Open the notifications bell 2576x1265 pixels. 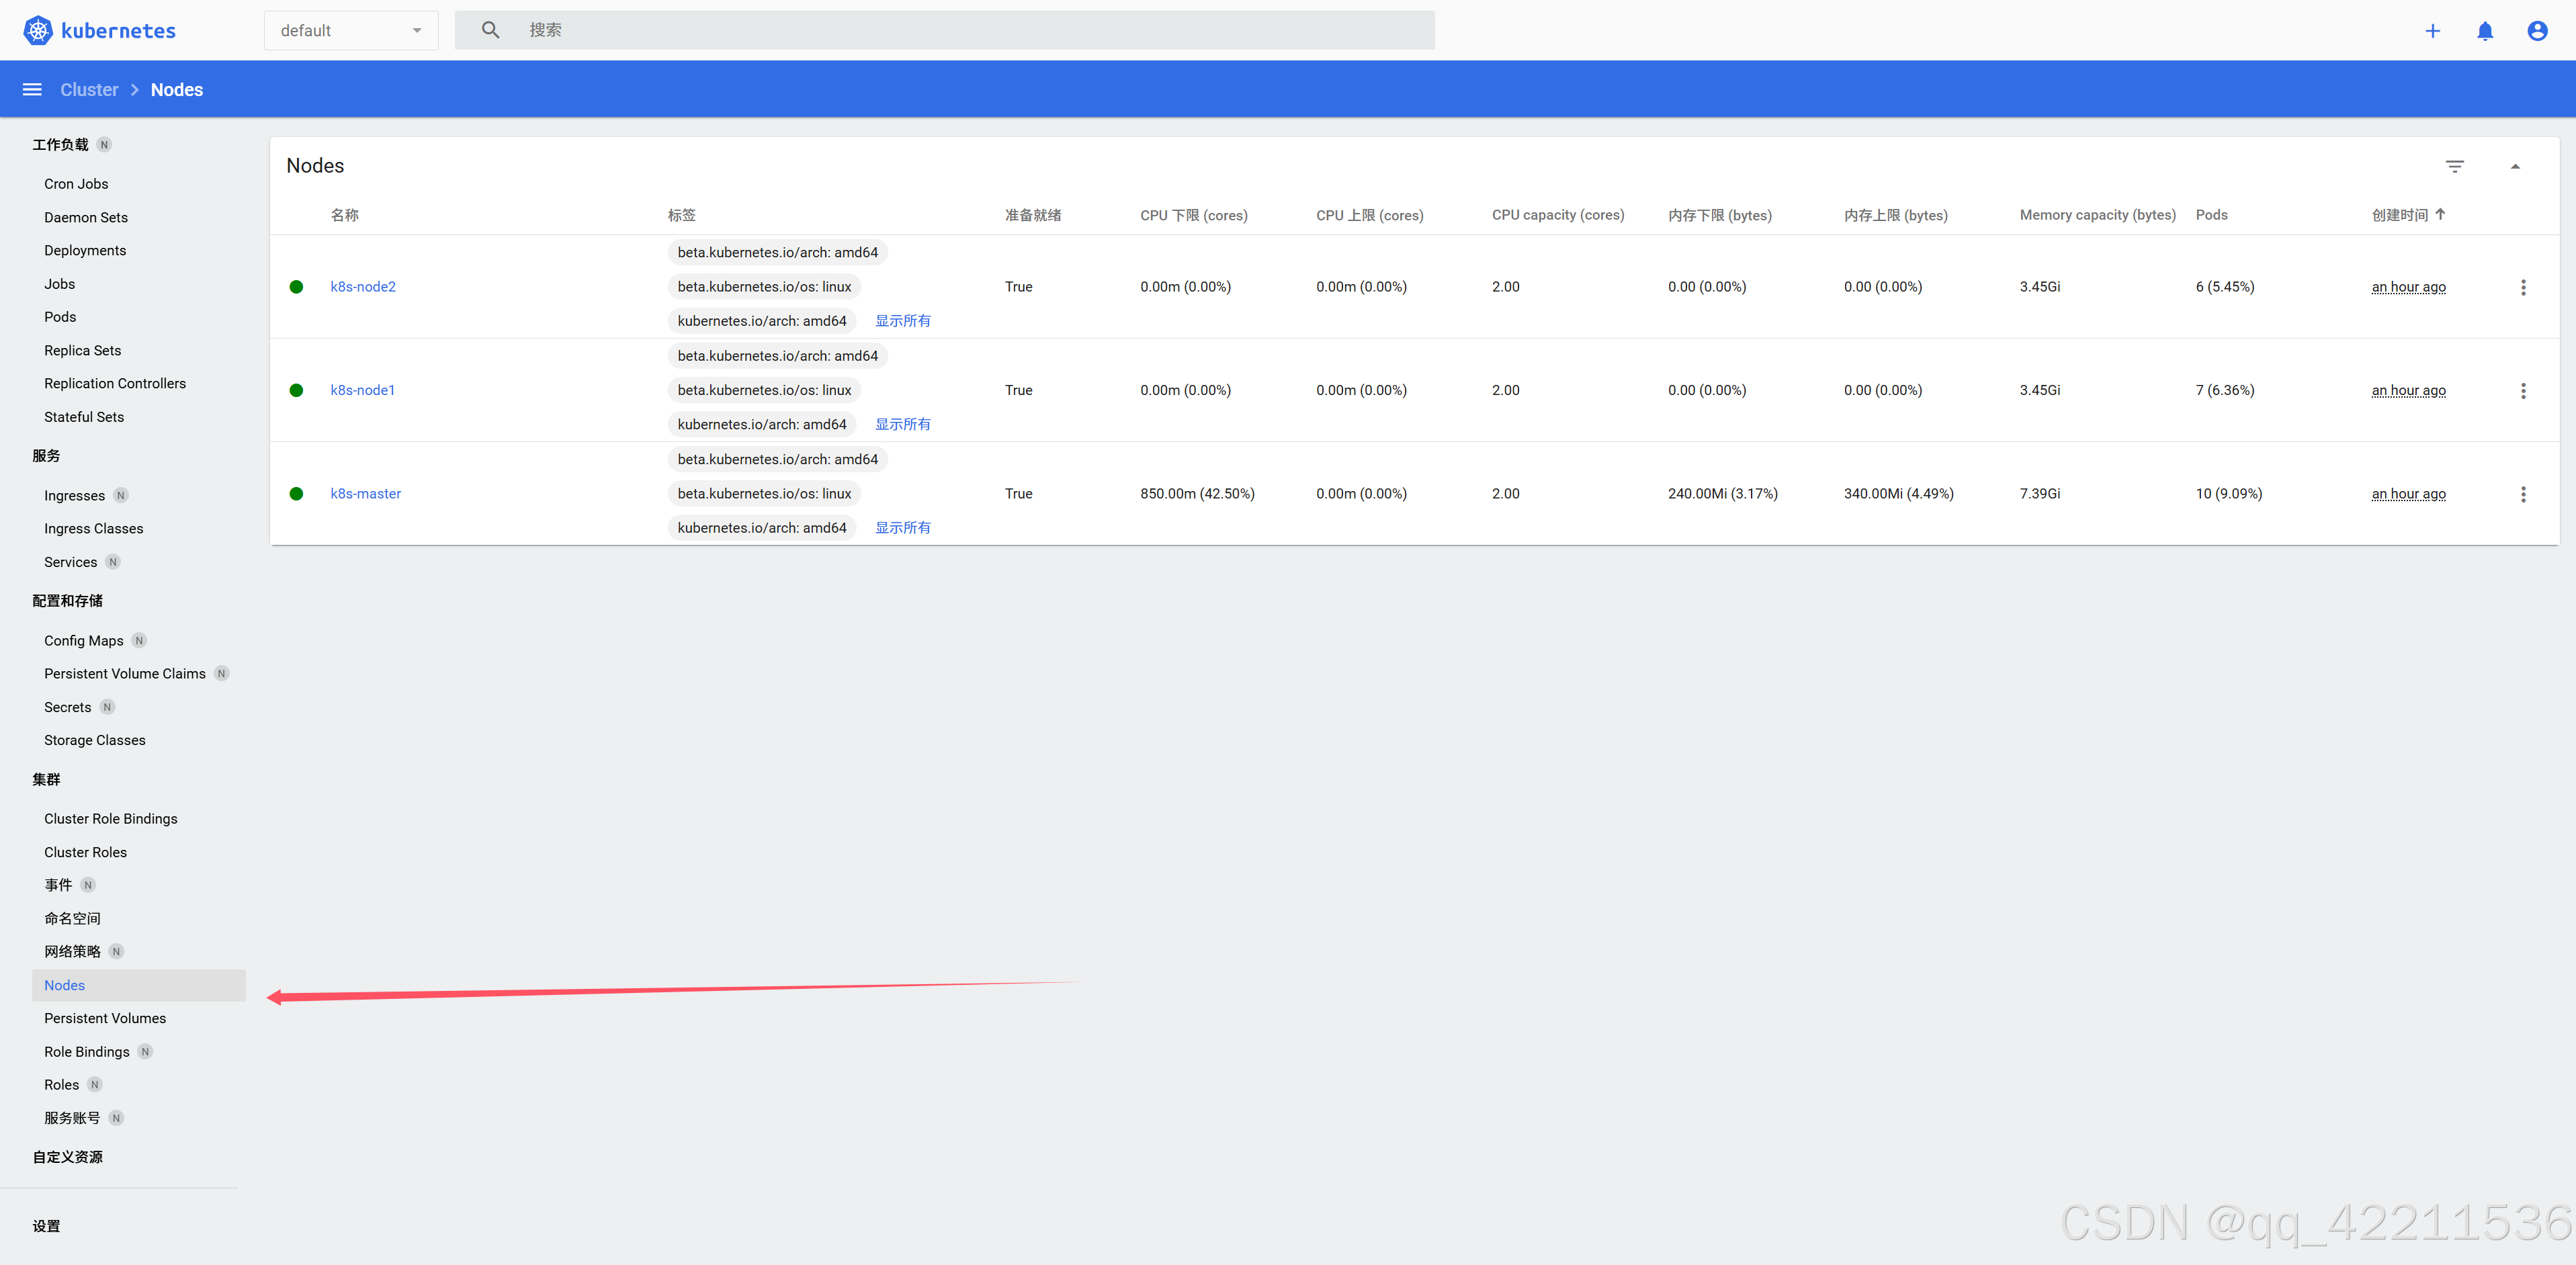tap(2485, 31)
